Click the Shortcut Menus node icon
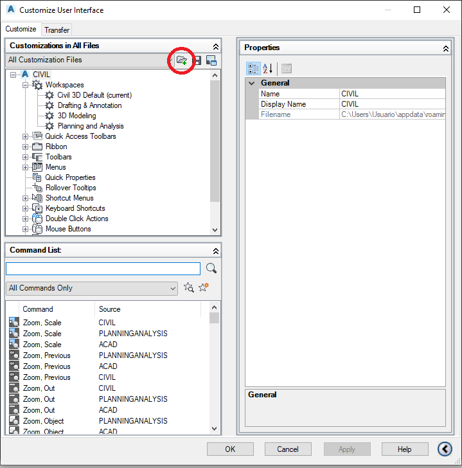Viewport: 462px width, 468px height. click(x=37, y=197)
